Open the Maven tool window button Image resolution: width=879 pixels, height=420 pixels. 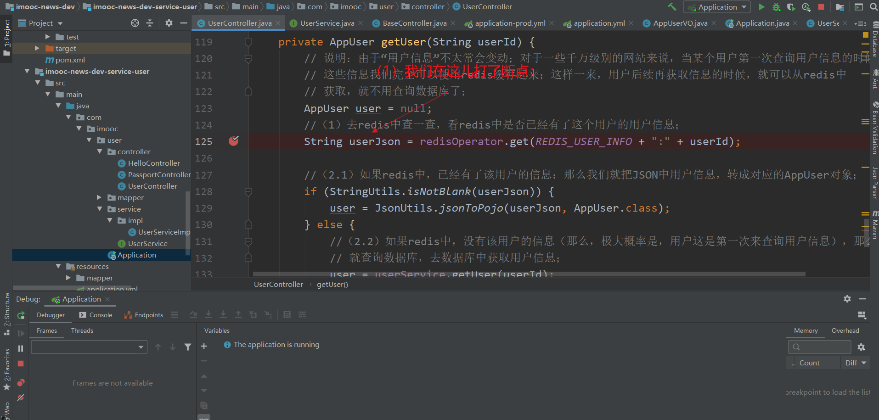click(x=875, y=225)
